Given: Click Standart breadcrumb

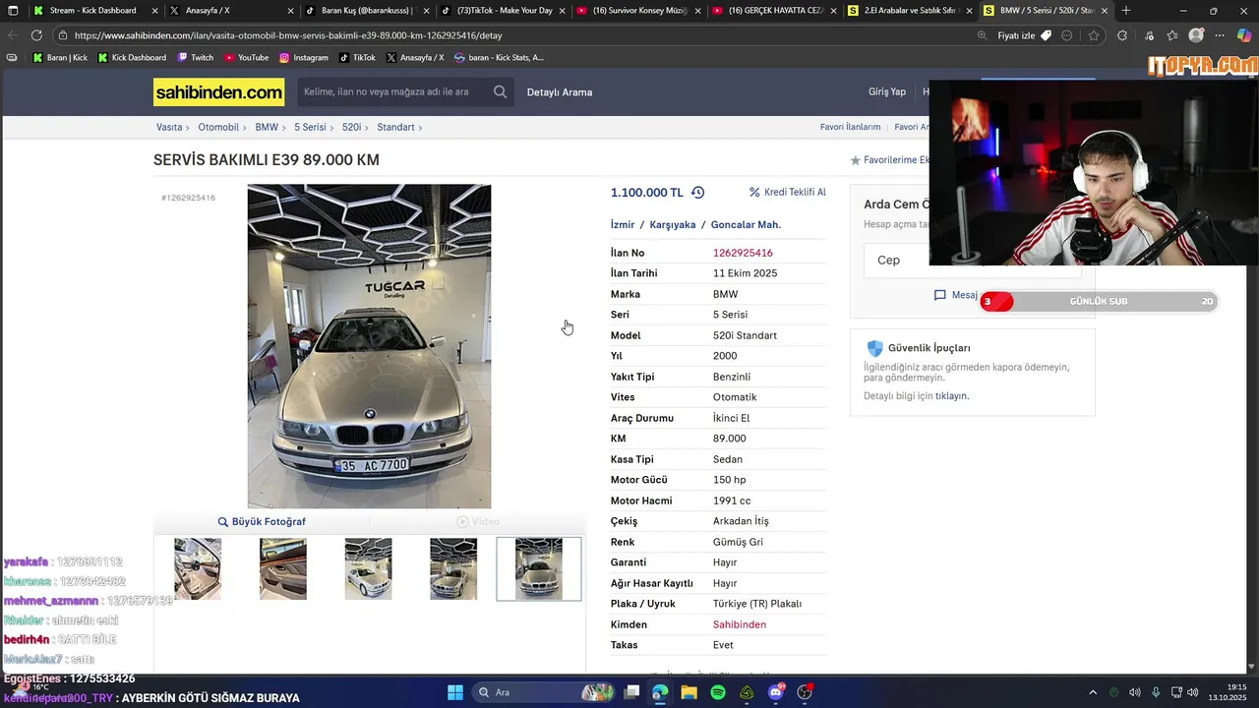Looking at the screenshot, I should point(395,127).
